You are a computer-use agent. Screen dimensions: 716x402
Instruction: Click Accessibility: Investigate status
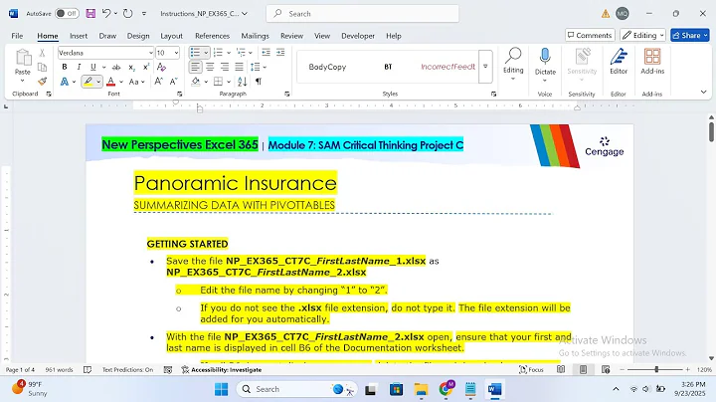pos(222,369)
